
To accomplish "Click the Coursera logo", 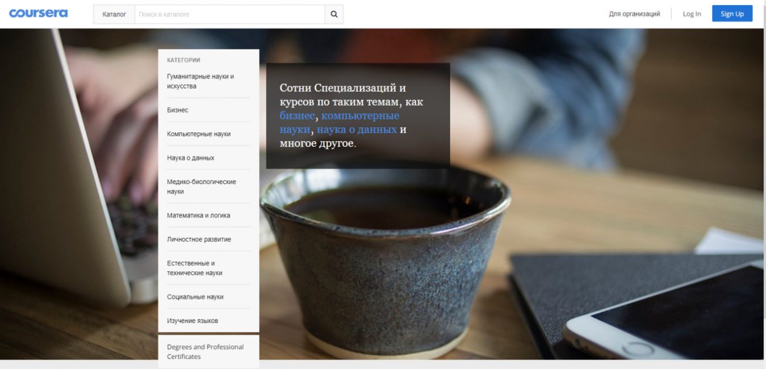I will click(38, 13).
